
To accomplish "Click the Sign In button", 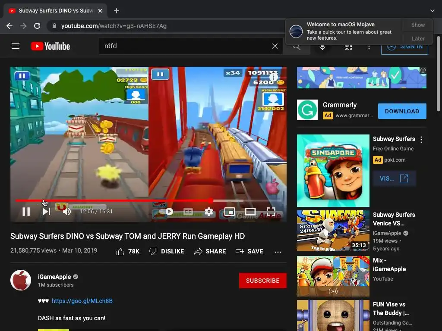I will tap(404, 47).
